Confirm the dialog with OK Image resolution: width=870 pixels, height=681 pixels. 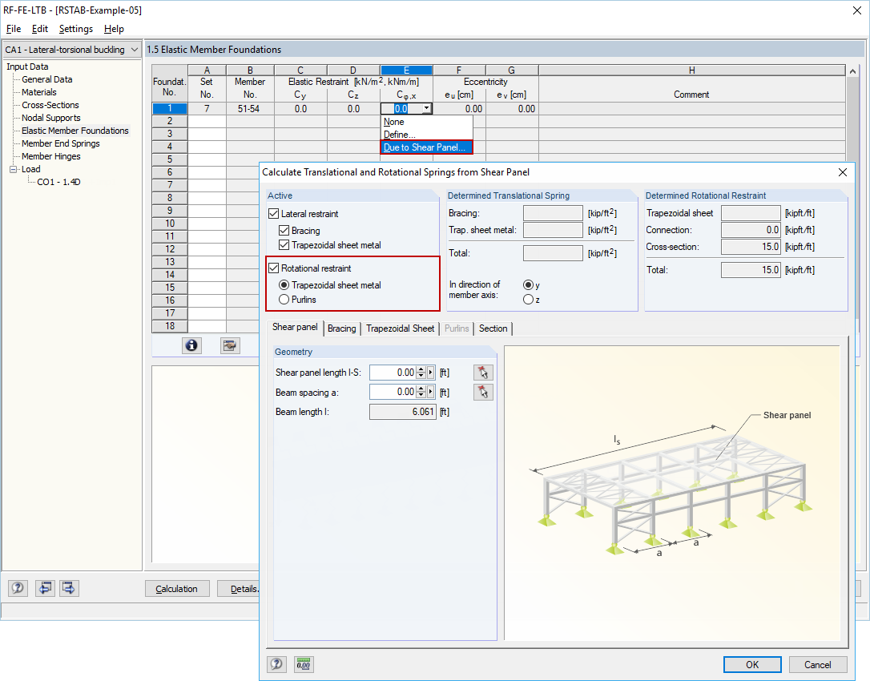tap(751, 664)
